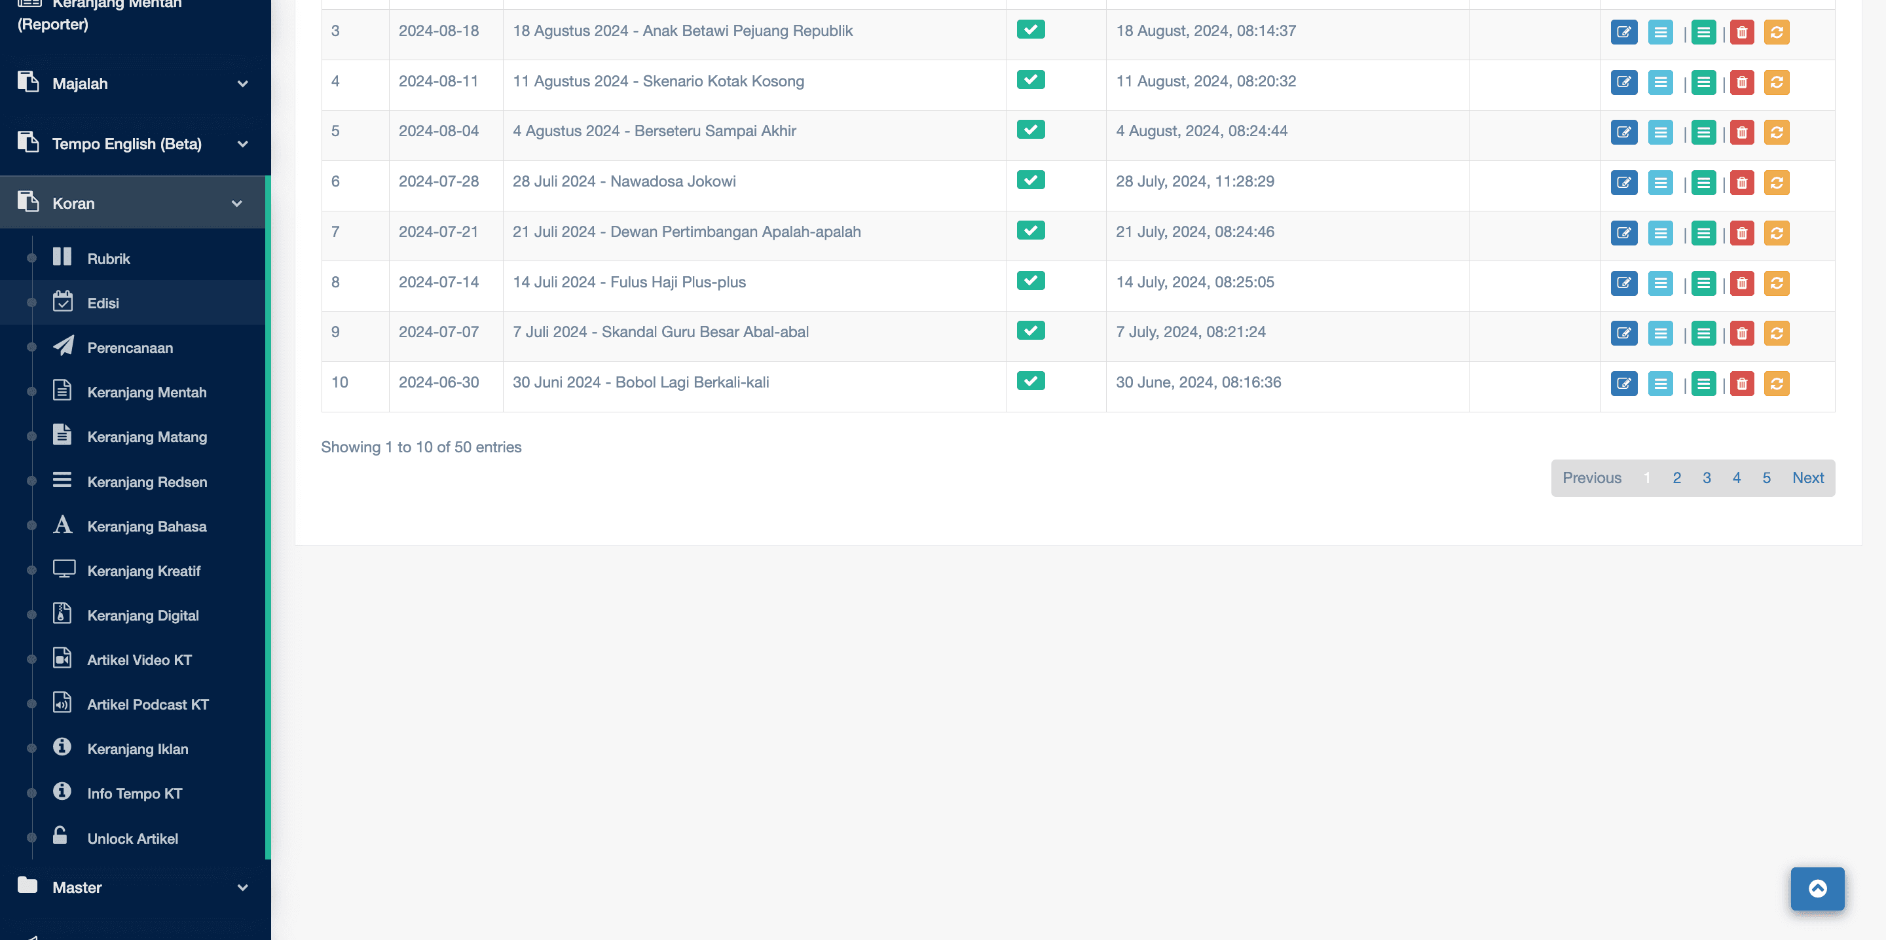Open Keranjang Kreatif in the sidebar
This screenshot has height=940, width=1886.
point(132,570)
